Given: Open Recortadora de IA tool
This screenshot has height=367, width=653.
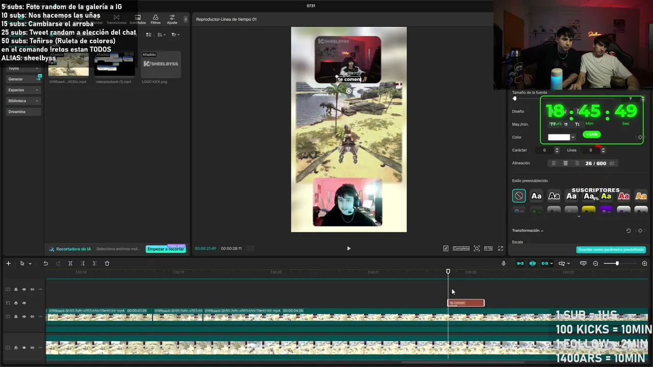Looking at the screenshot, I should click(70, 249).
